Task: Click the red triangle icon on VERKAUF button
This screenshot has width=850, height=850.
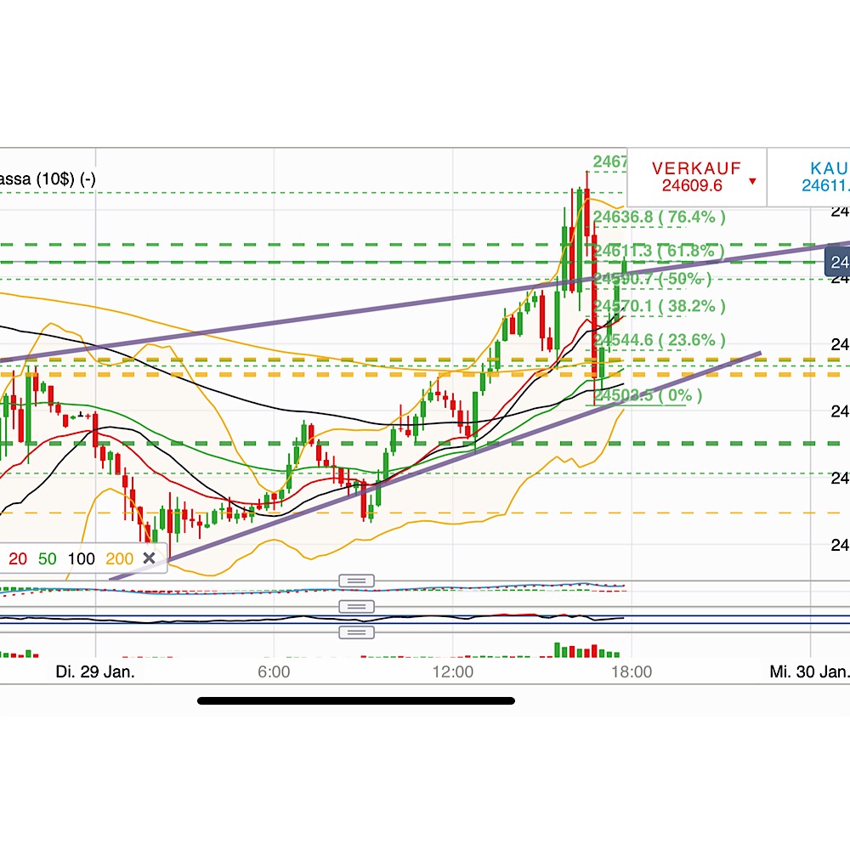Action: 751,181
